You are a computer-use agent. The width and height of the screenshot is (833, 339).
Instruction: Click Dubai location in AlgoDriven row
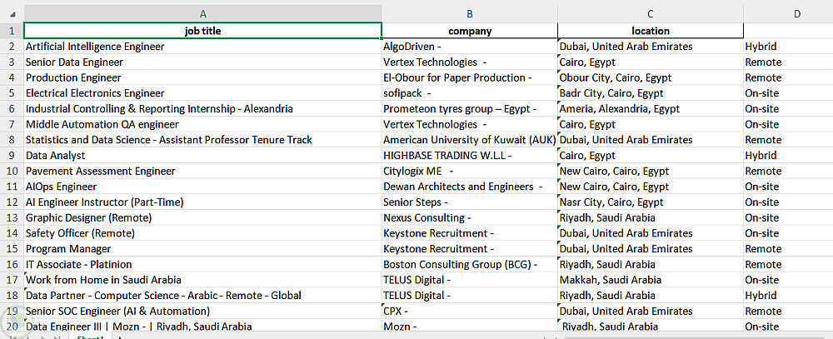point(651,47)
